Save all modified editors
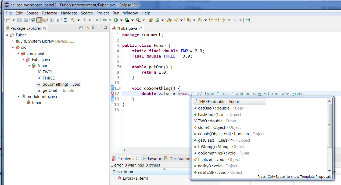341x185 pixels. [25, 20]
